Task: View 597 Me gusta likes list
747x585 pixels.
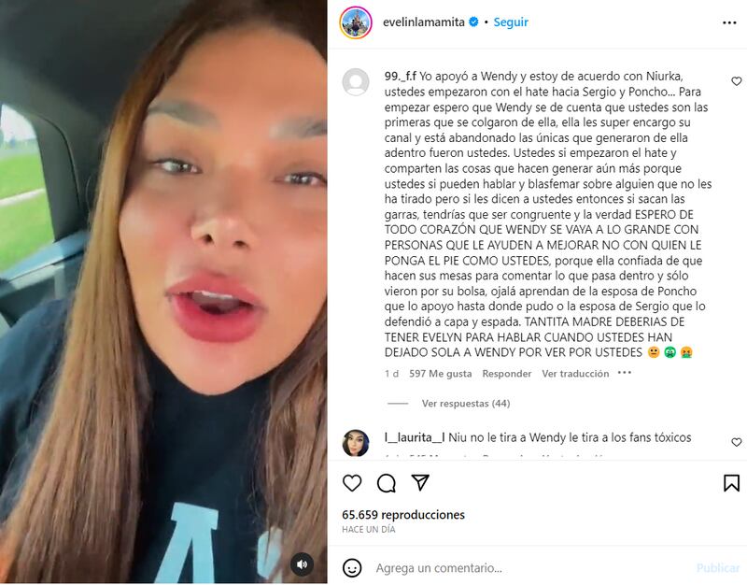Action: (440, 374)
